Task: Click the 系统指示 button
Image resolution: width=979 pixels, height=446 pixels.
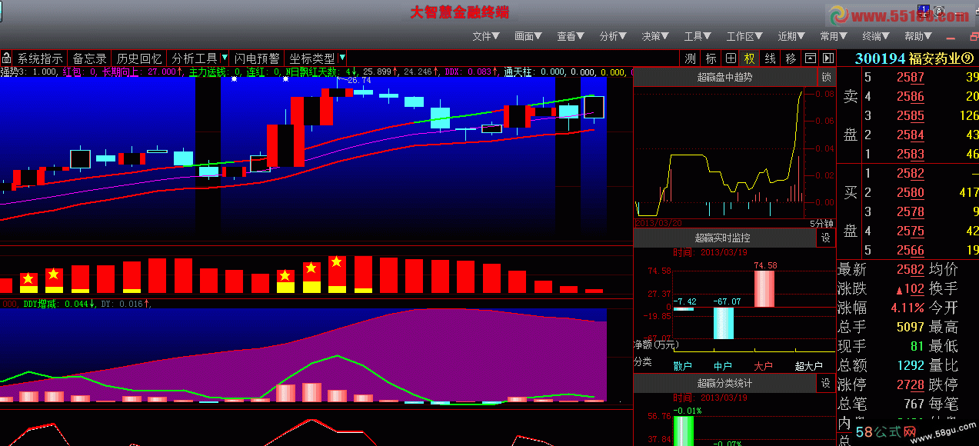Action: [40, 58]
